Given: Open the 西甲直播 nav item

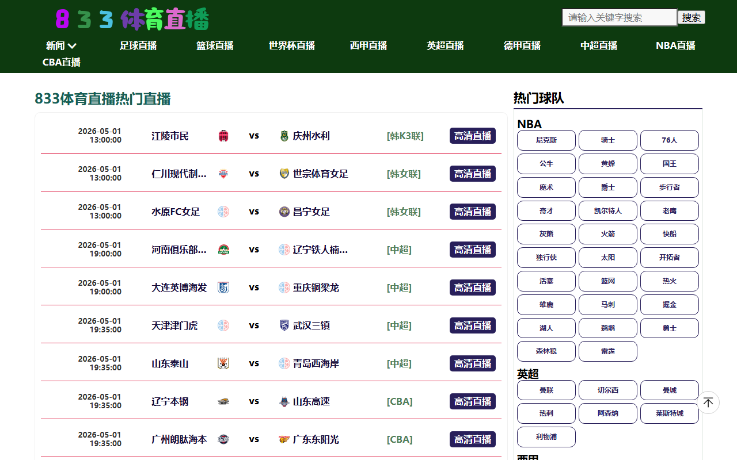Looking at the screenshot, I should 368,45.
